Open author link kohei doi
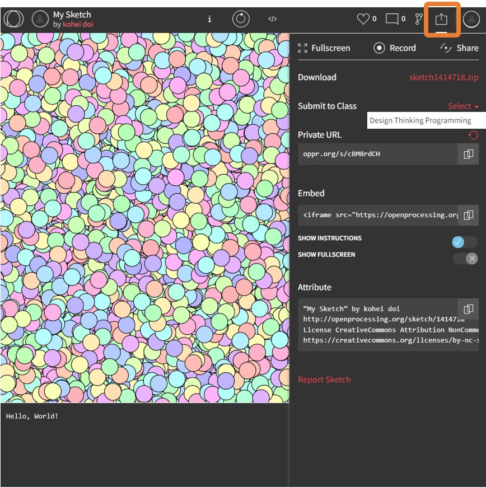486x487 pixels. coord(78,24)
